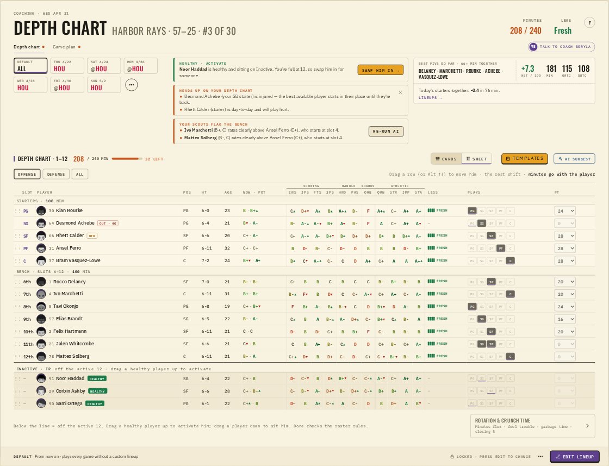The height and width of the screenshot is (466, 609).
Task: Select the SAT 4/24 @HOU game card
Action: point(104,66)
